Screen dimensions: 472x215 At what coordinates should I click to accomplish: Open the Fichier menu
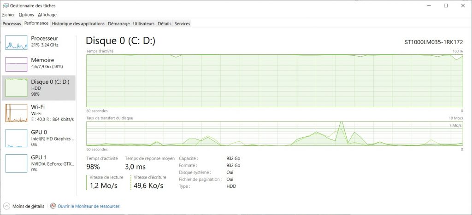click(x=8, y=15)
